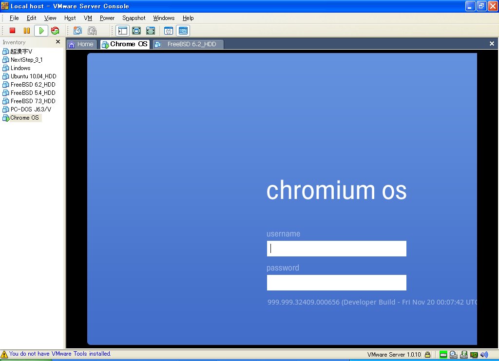Open the Host menu
499x361 pixels.
click(70, 18)
